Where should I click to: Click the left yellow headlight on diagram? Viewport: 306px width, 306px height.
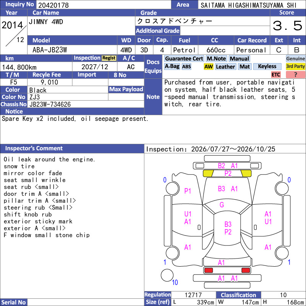coord(208,173)
